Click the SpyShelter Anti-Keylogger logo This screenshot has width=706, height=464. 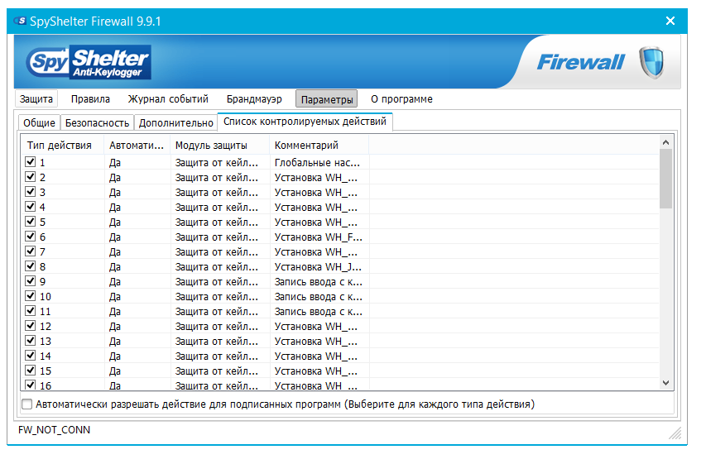(89, 62)
